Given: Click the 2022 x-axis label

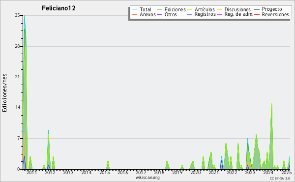Looking at the screenshot, I should click(232, 172).
